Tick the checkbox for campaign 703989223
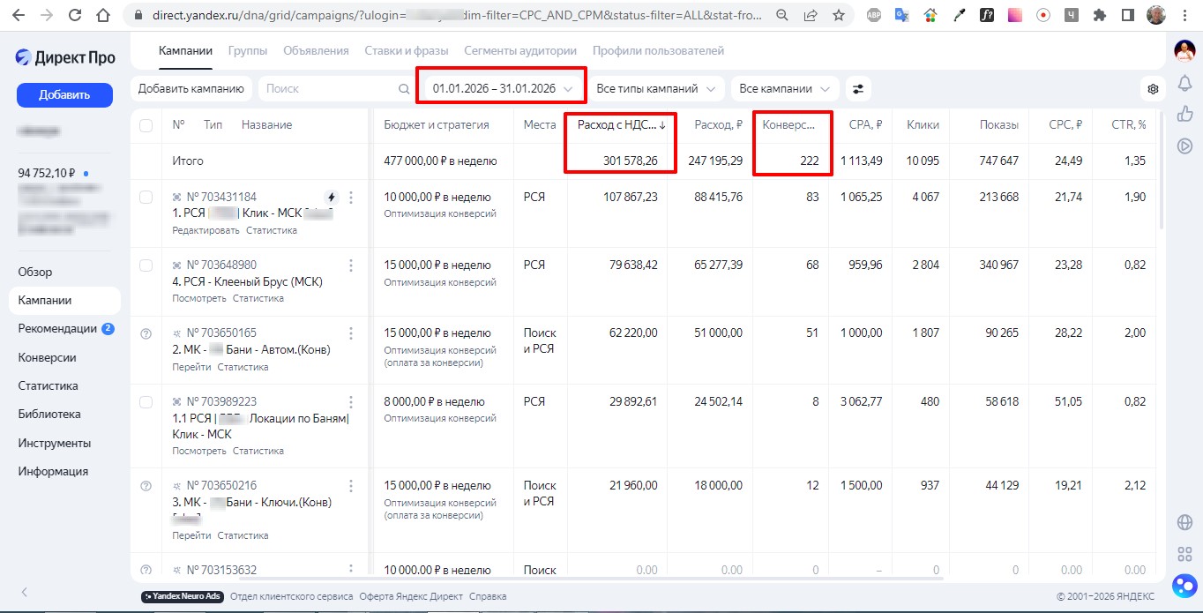The height and width of the screenshot is (613, 1203). coord(146,402)
